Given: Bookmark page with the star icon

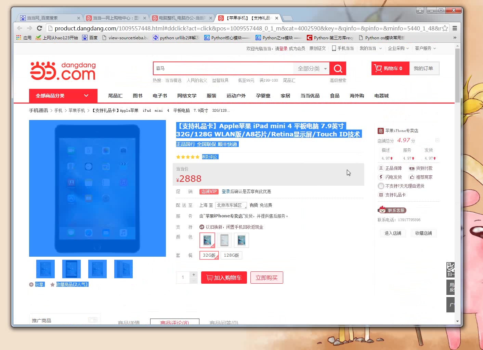Looking at the screenshot, I should [445, 28].
